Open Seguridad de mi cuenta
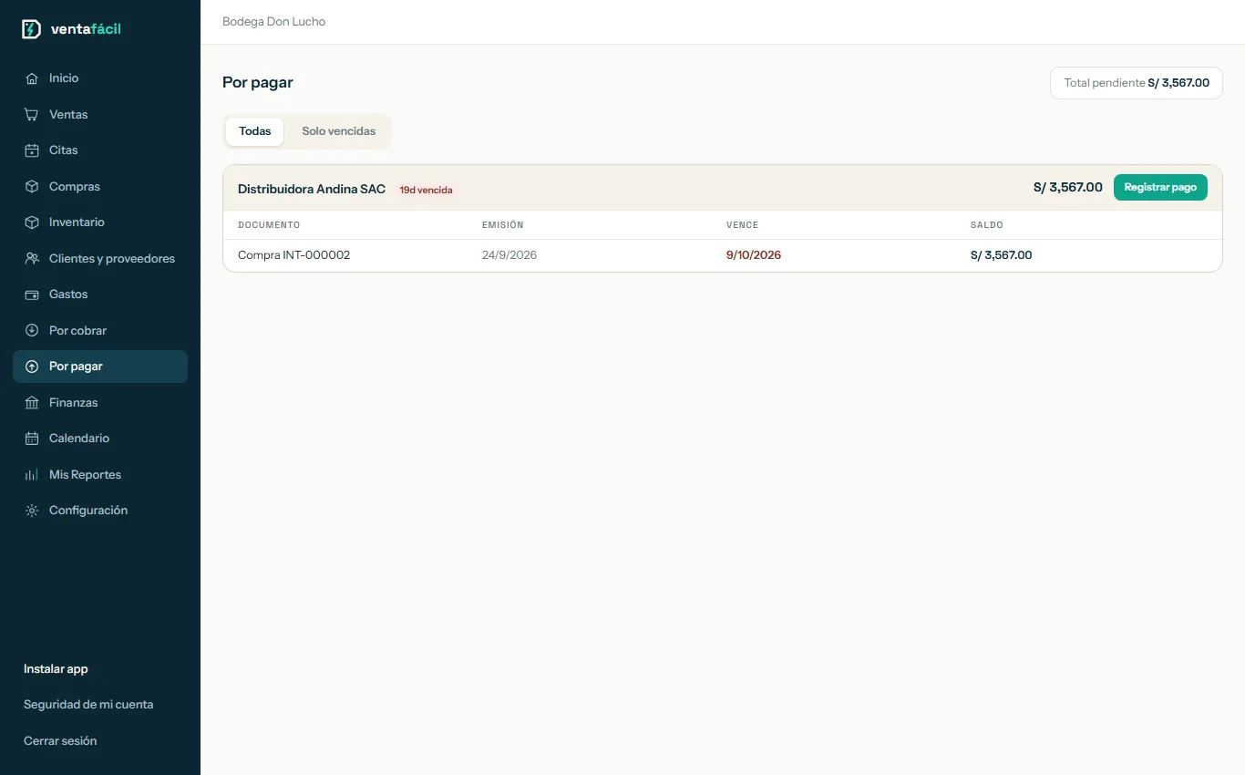 (88, 705)
